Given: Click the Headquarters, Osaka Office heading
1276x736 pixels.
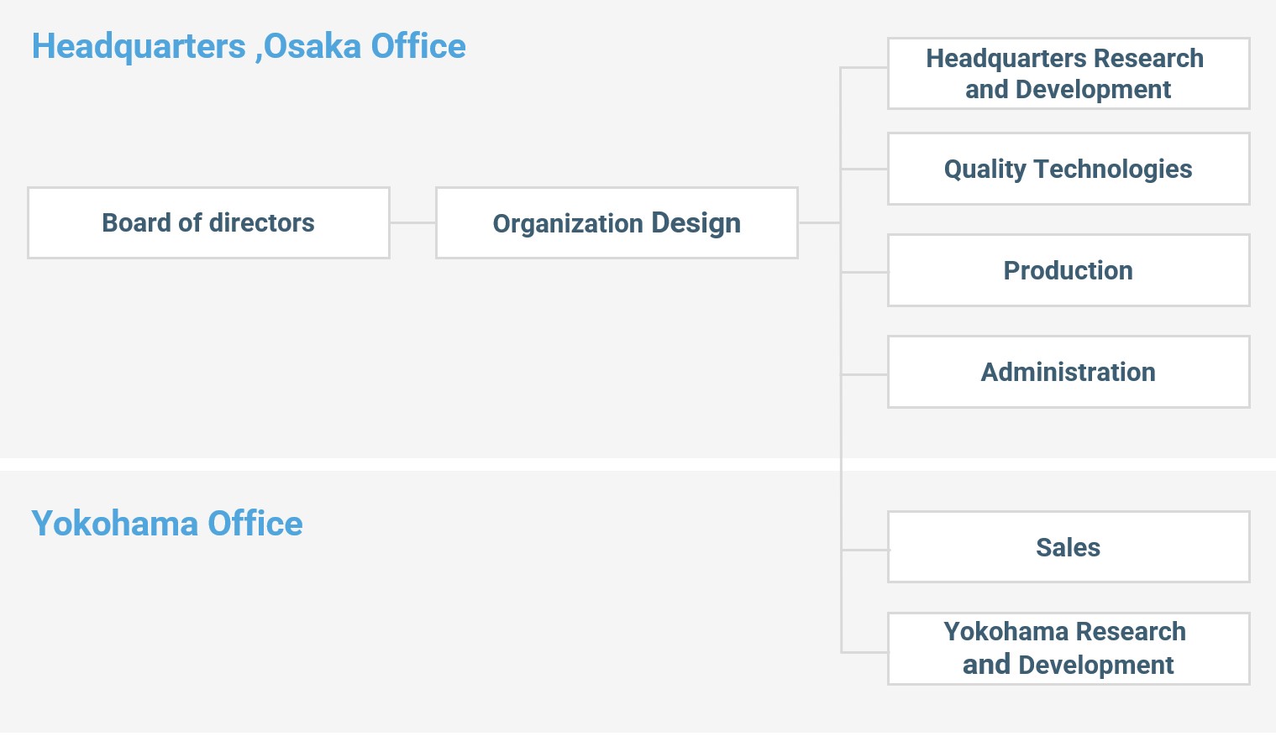Looking at the screenshot, I should (249, 46).
